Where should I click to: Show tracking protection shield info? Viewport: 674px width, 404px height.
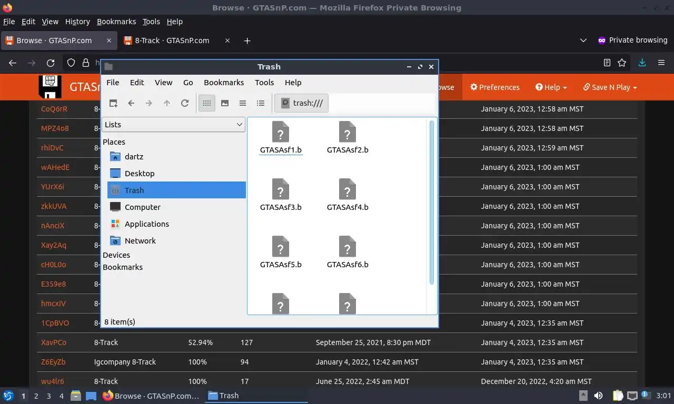click(x=71, y=63)
